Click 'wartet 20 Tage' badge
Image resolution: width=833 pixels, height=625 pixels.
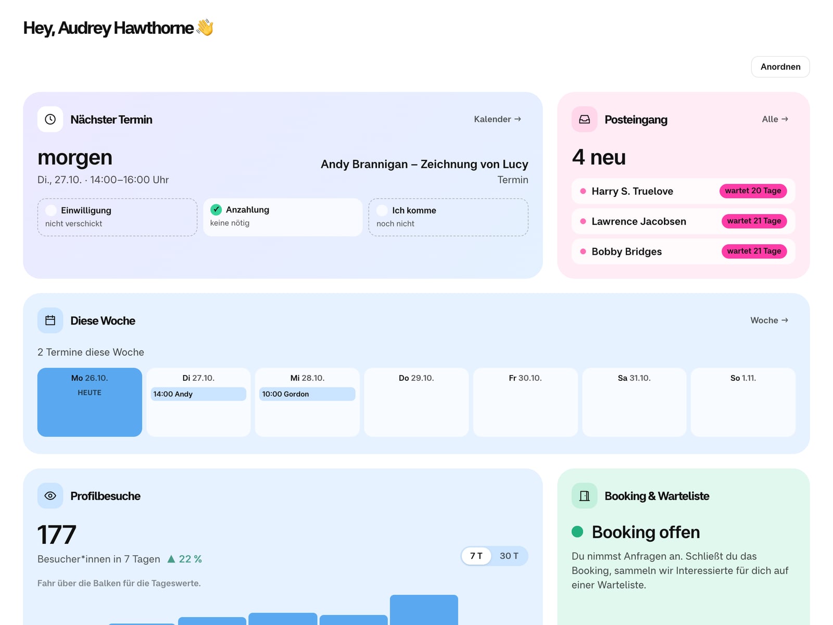(753, 191)
